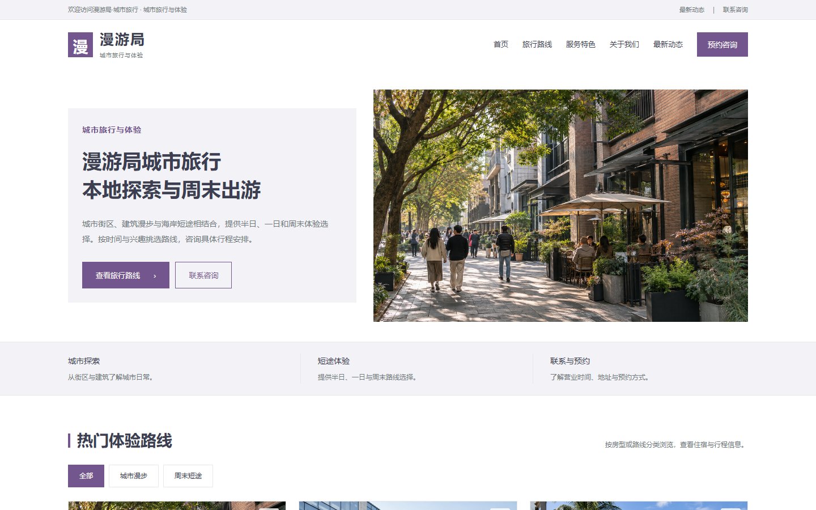This screenshot has height=510, width=816.
Task: Click the 热门体验路线 section heading
Action: pos(125,440)
